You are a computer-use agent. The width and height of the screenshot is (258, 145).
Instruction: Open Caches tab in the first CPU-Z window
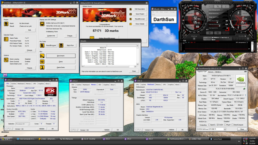(x=14, y=84)
